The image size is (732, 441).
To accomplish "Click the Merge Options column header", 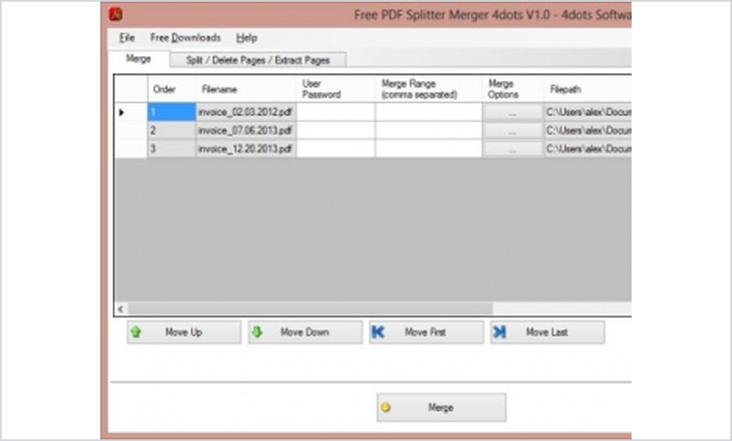I will pos(513,89).
